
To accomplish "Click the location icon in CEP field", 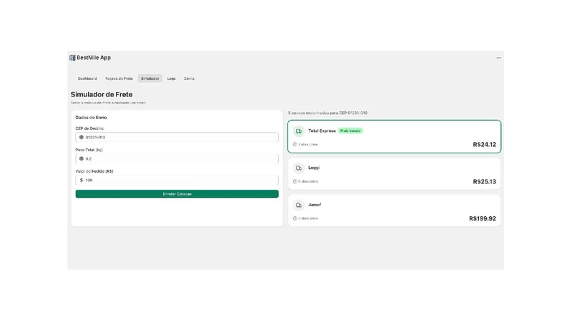I will coord(82,137).
